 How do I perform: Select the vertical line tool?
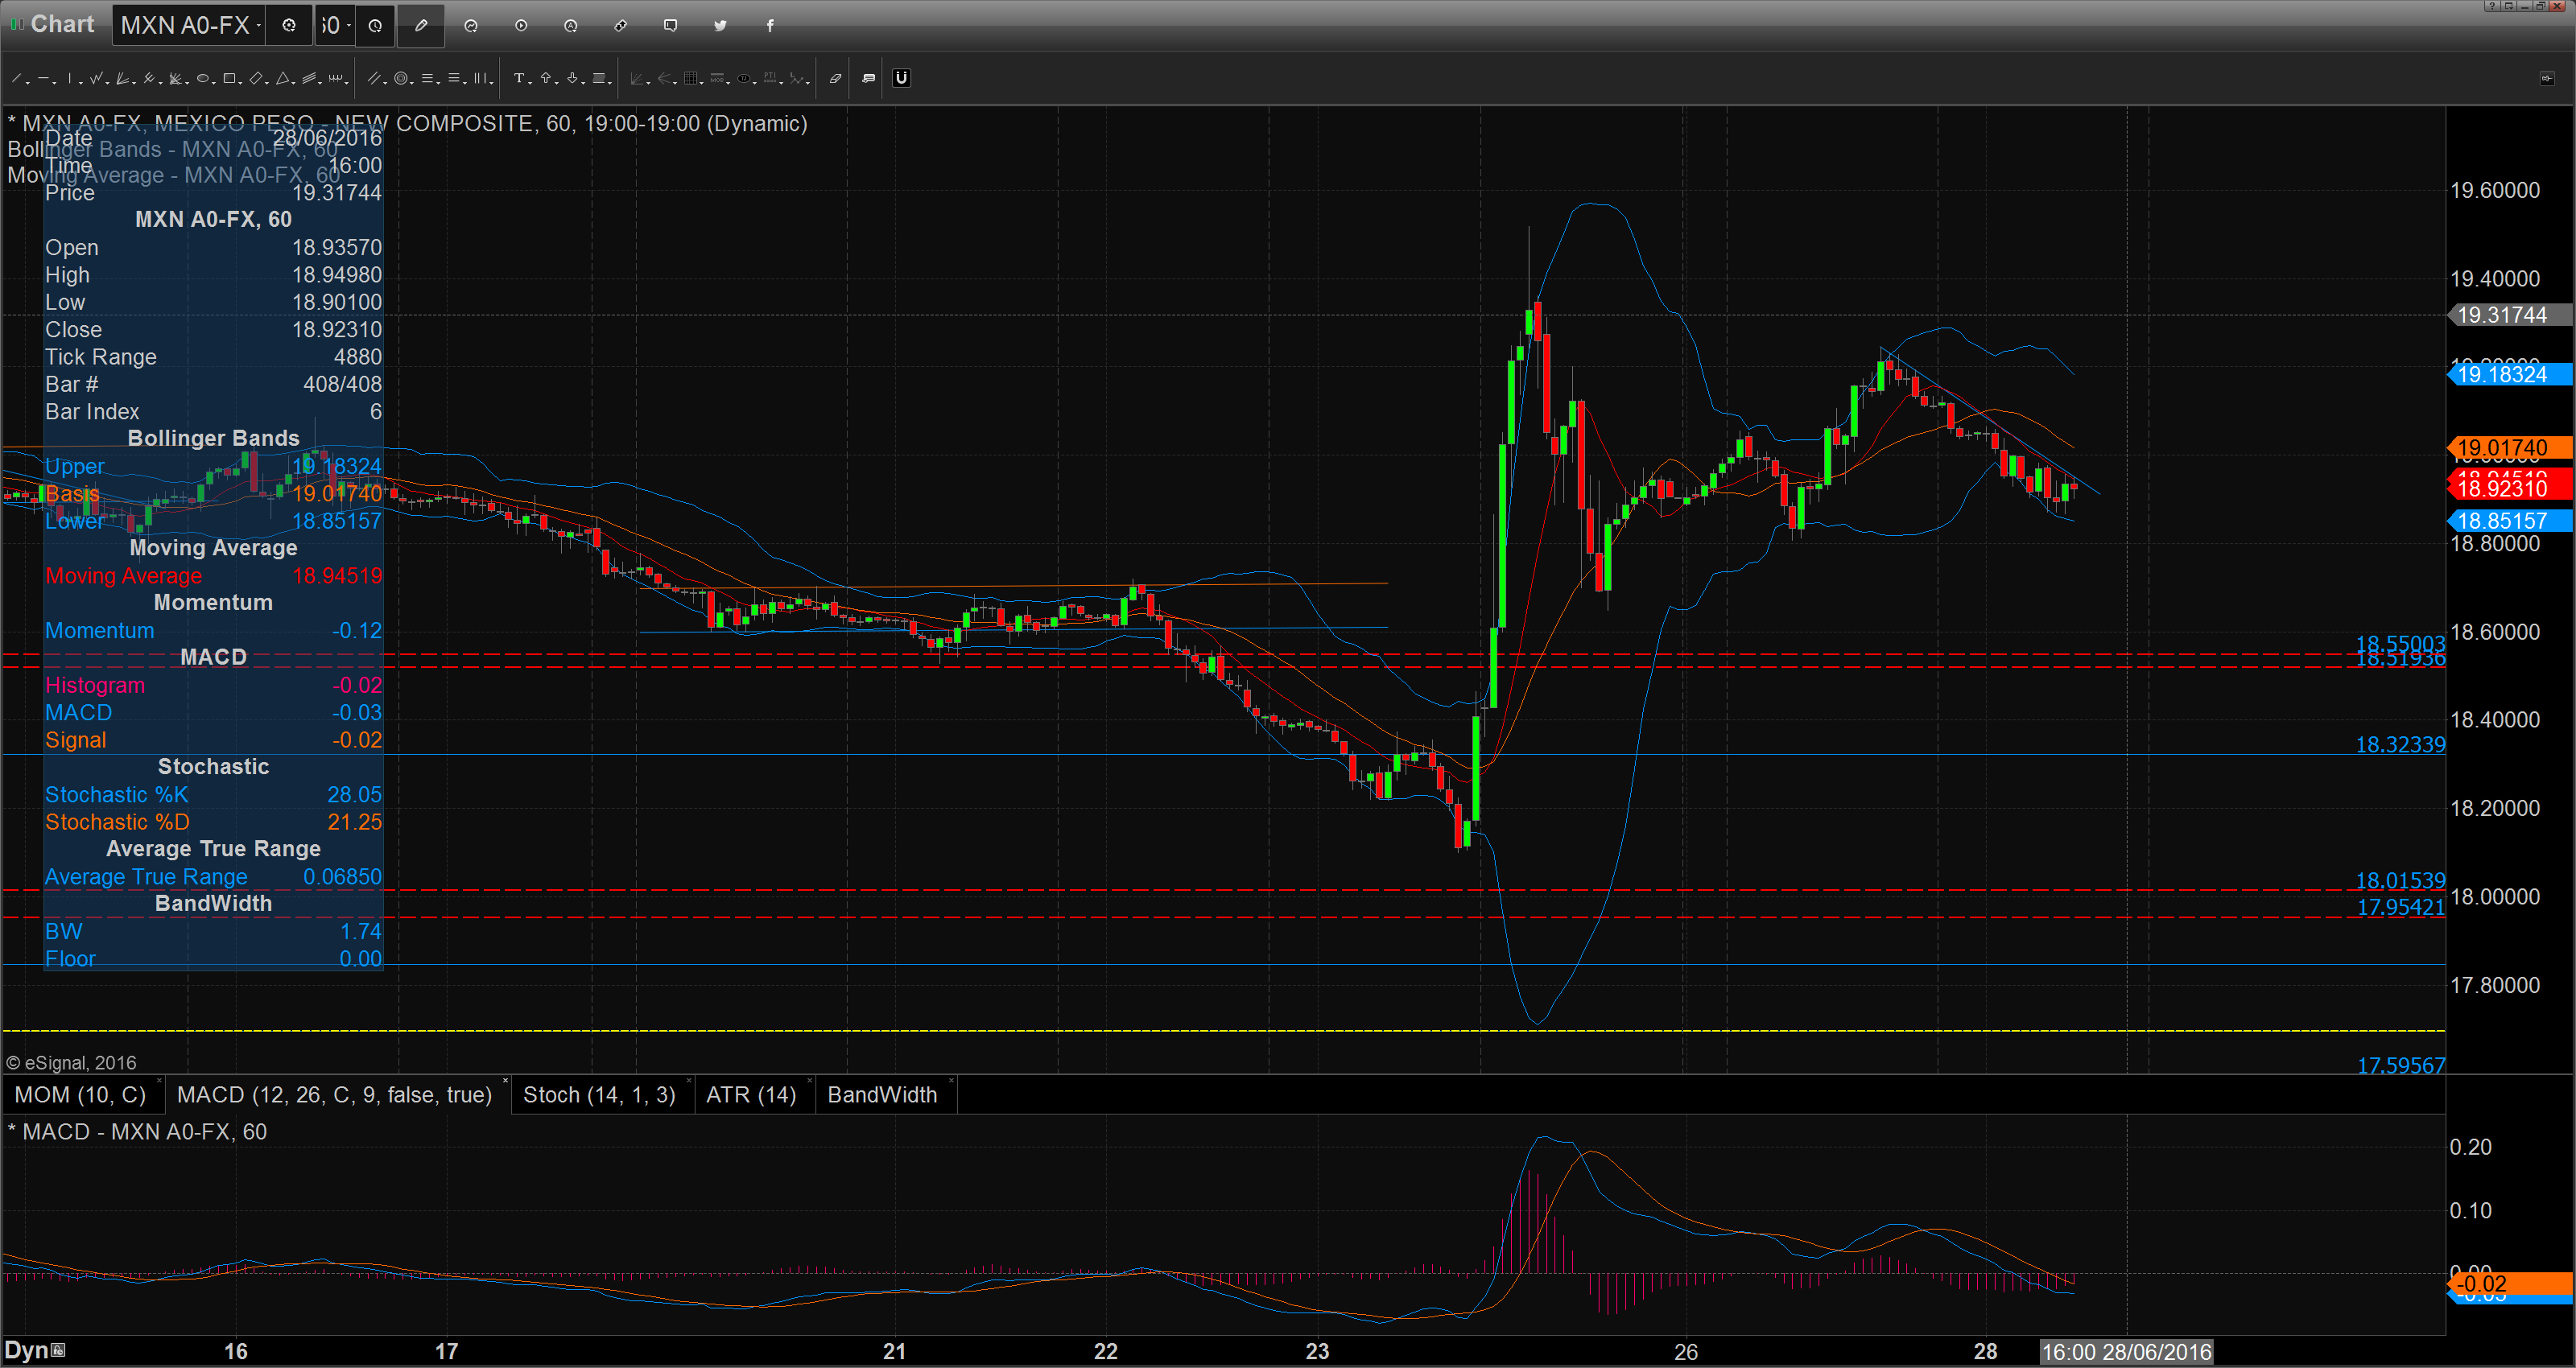[70, 78]
